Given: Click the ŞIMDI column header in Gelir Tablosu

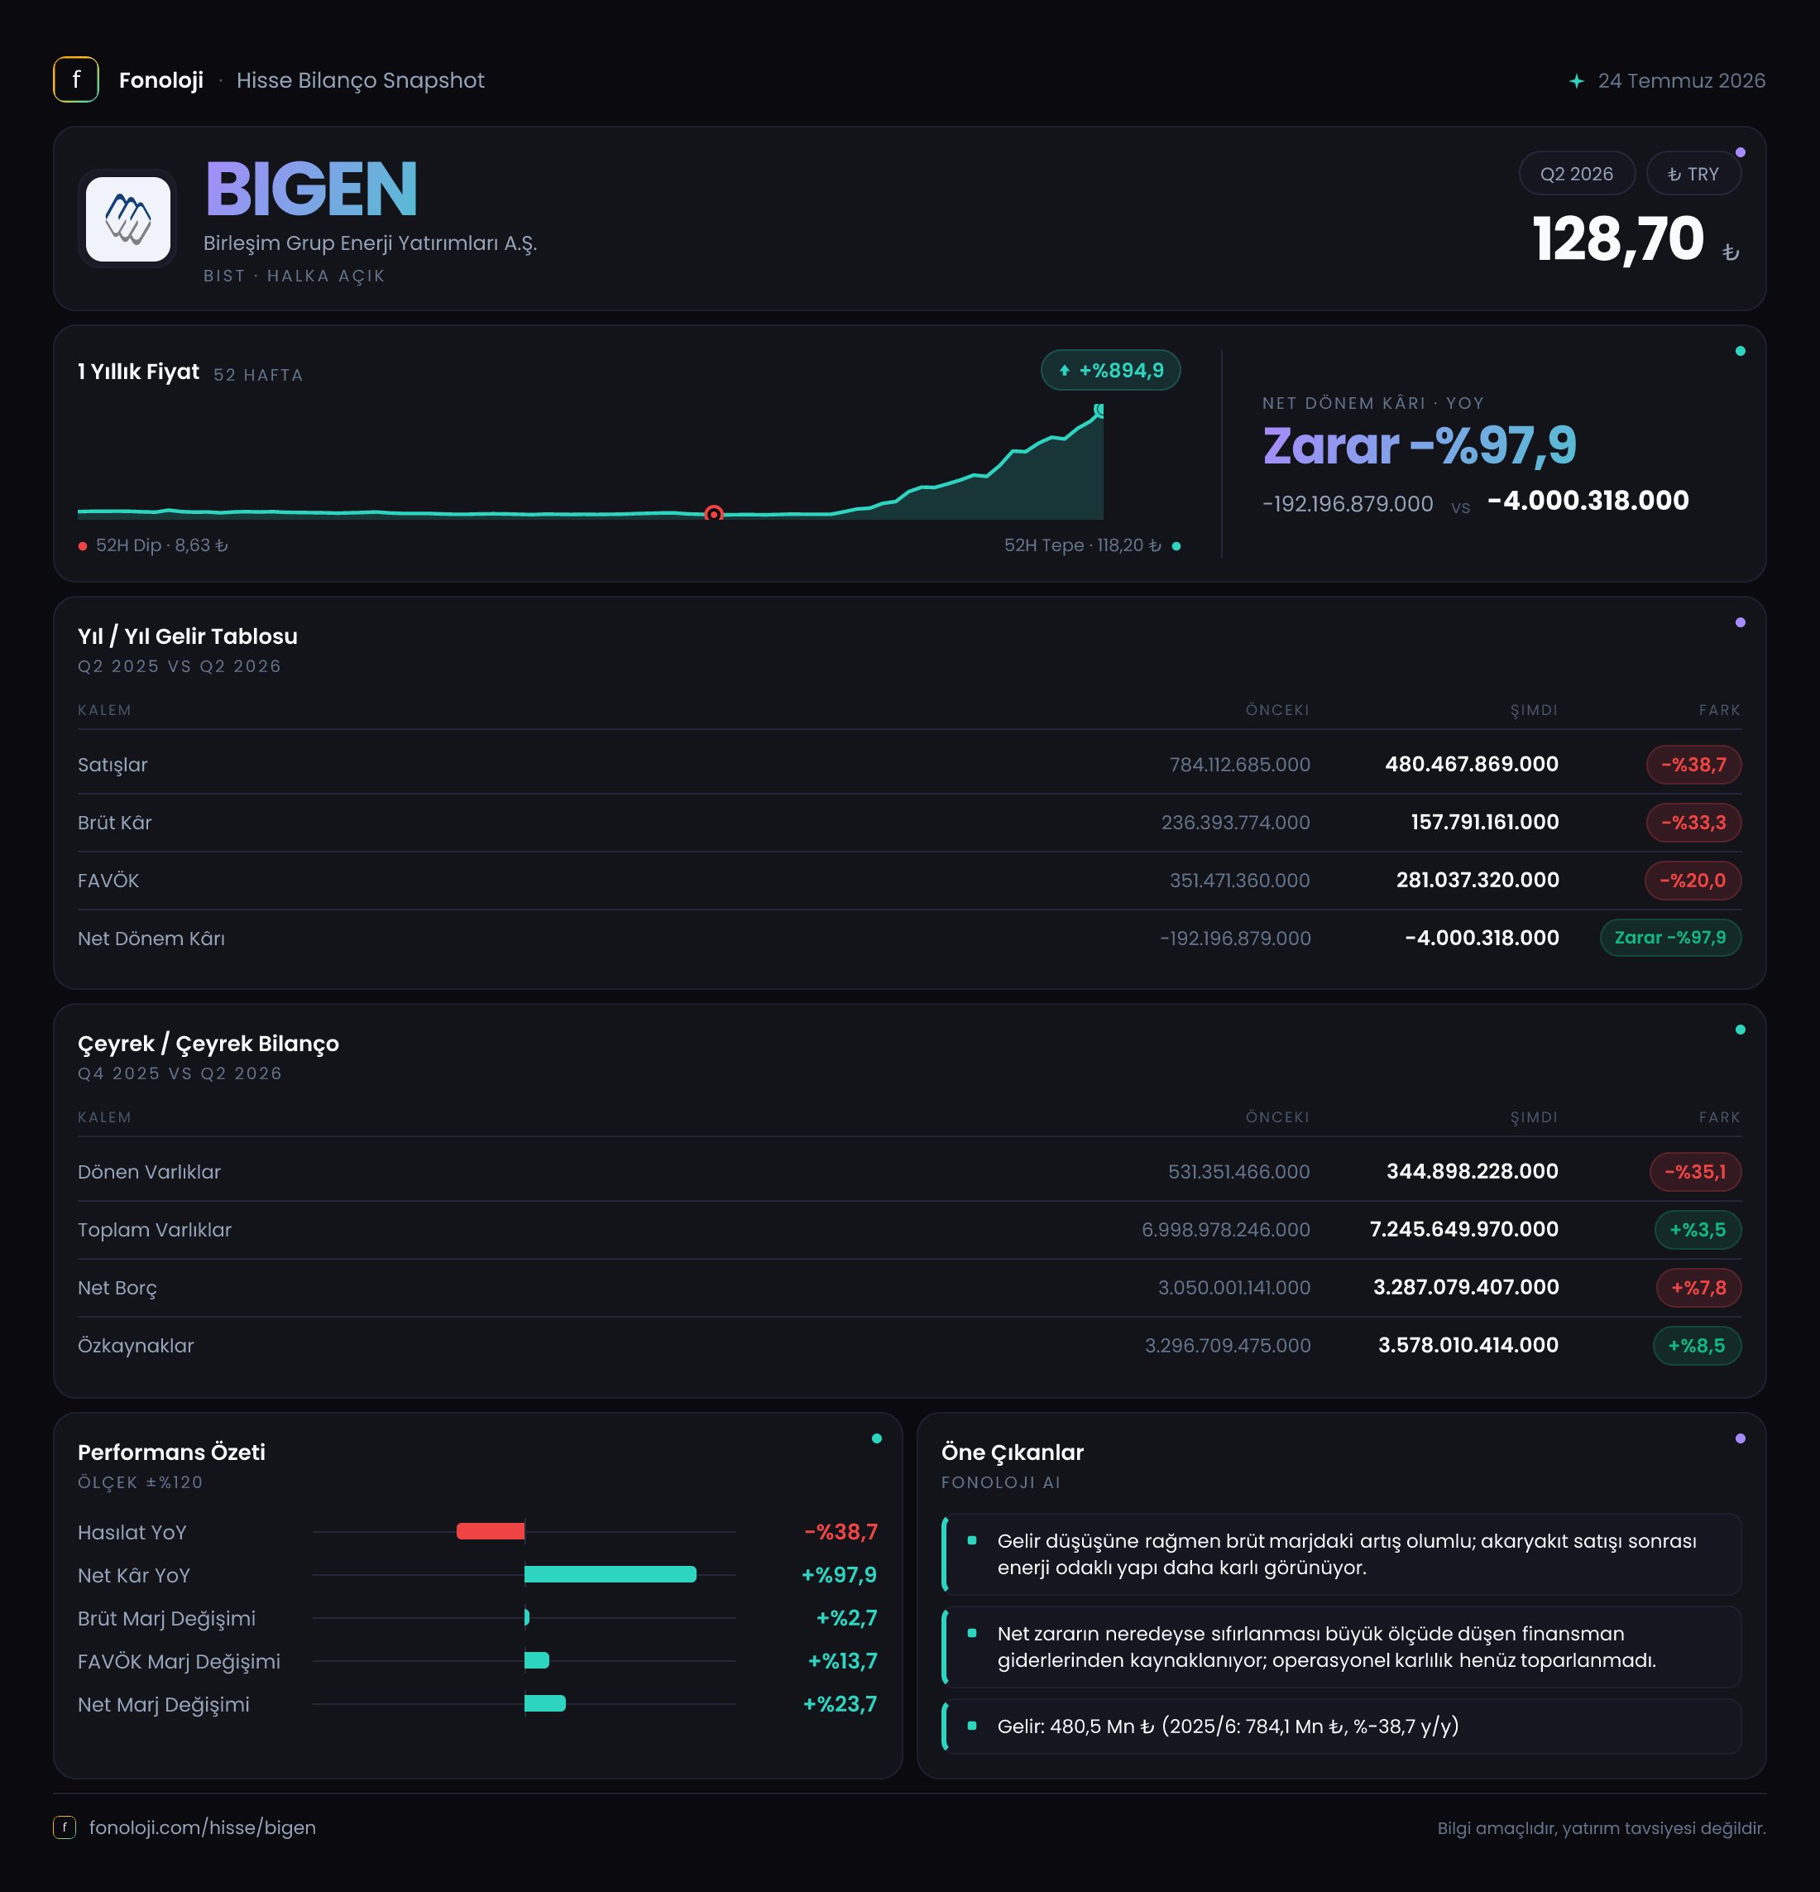Looking at the screenshot, I should point(1534,709).
